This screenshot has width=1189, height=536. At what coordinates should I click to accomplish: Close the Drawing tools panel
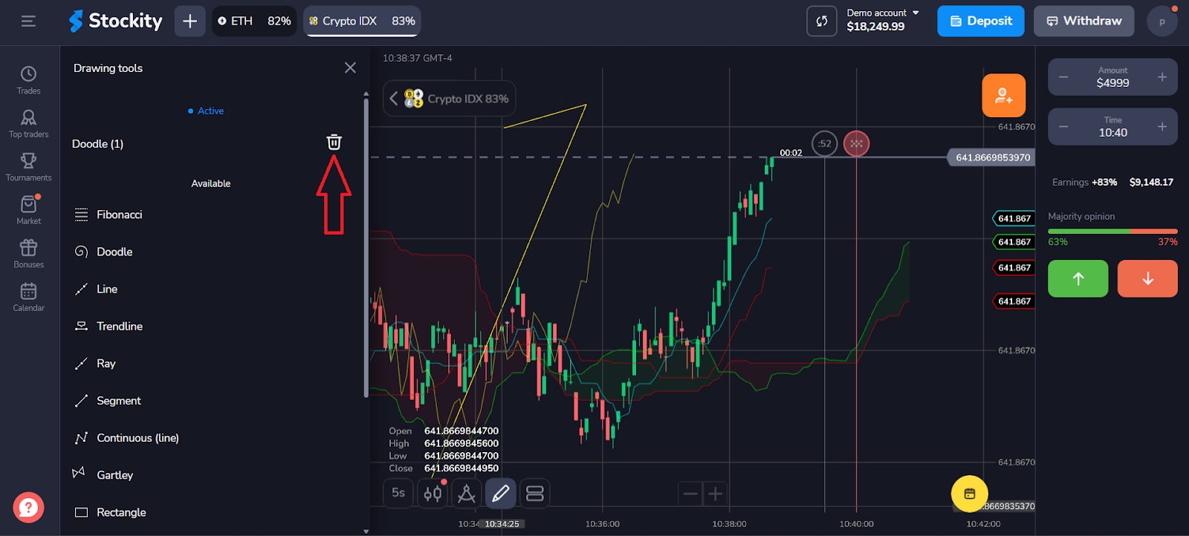(x=350, y=68)
